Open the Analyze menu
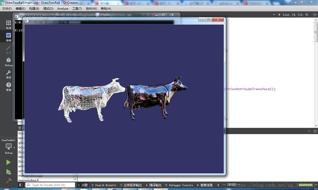 (63, 8)
